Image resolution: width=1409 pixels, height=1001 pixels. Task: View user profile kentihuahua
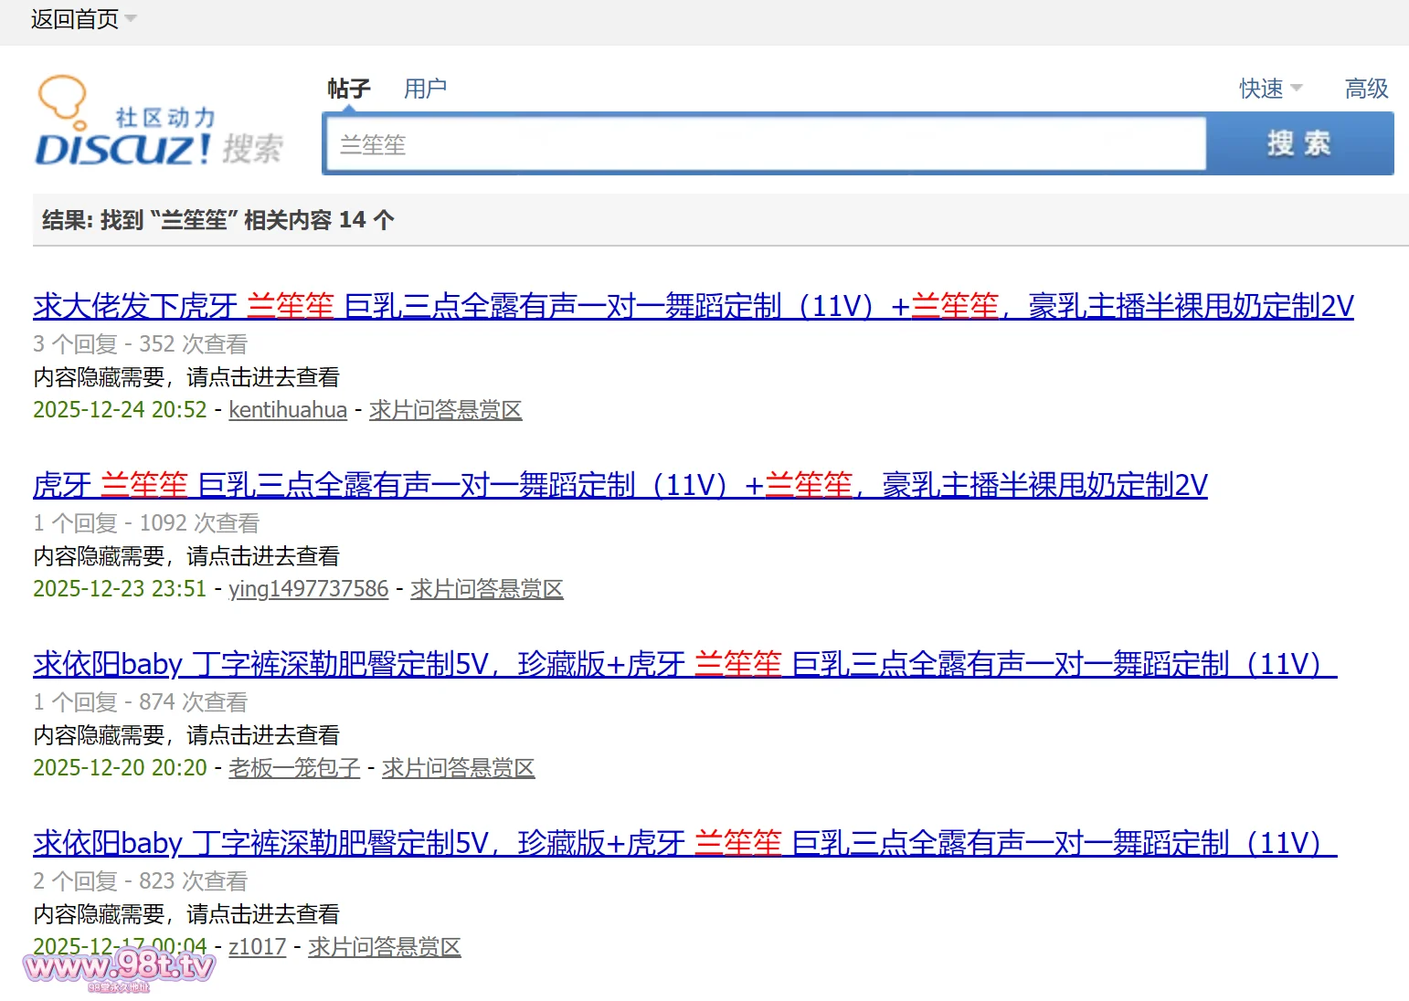pos(288,410)
